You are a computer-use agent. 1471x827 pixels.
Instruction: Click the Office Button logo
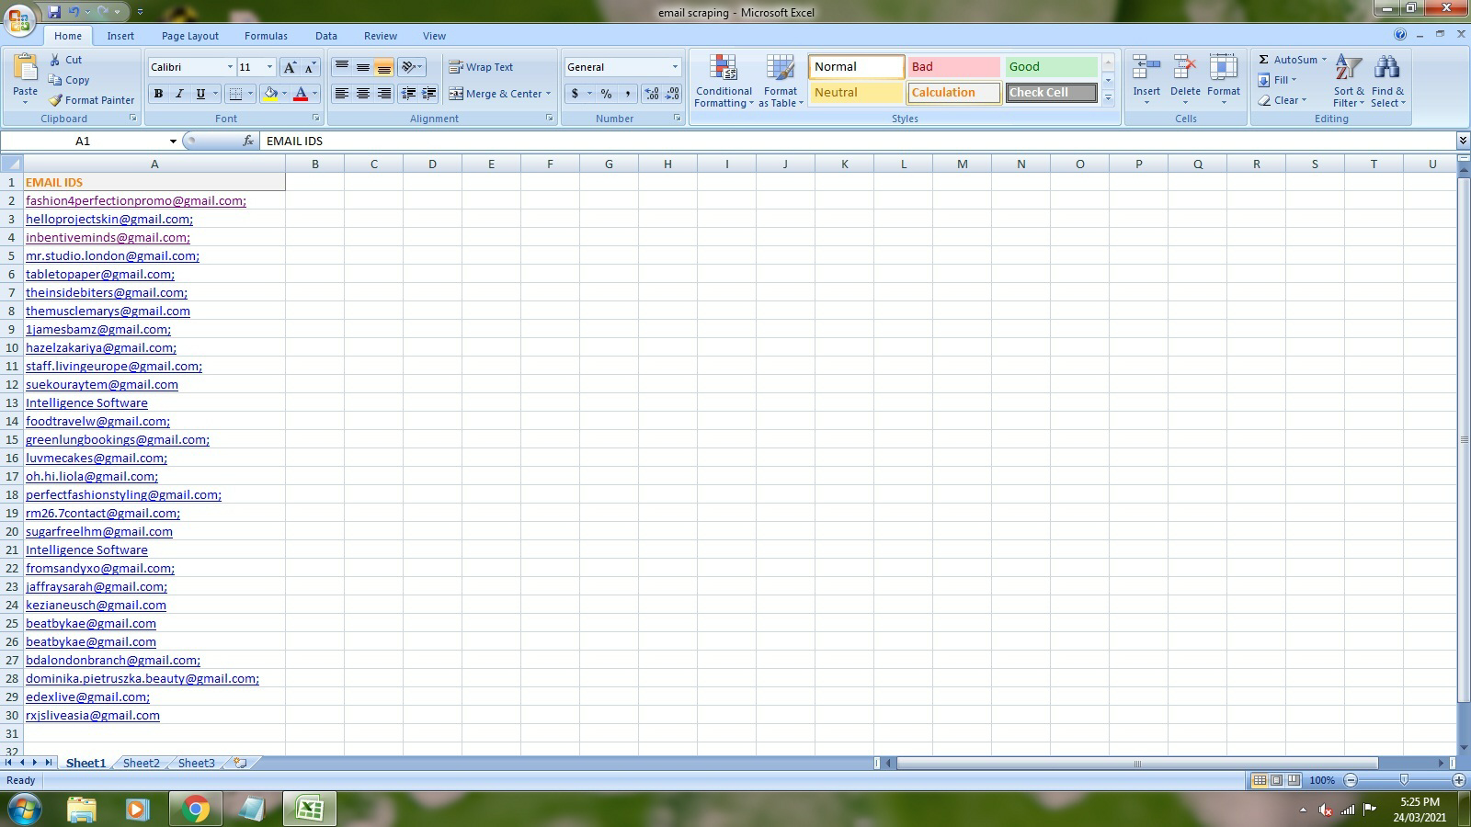pyautogui.click(x=19, y=19)
